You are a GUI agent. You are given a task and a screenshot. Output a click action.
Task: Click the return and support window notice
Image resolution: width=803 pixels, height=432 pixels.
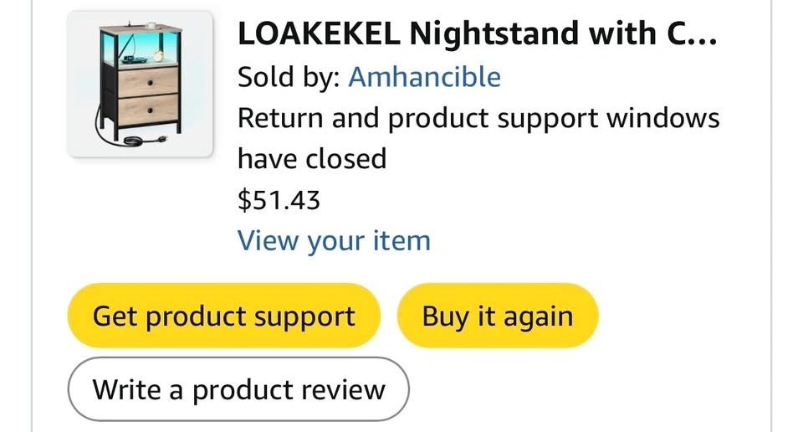pos(478,138)
